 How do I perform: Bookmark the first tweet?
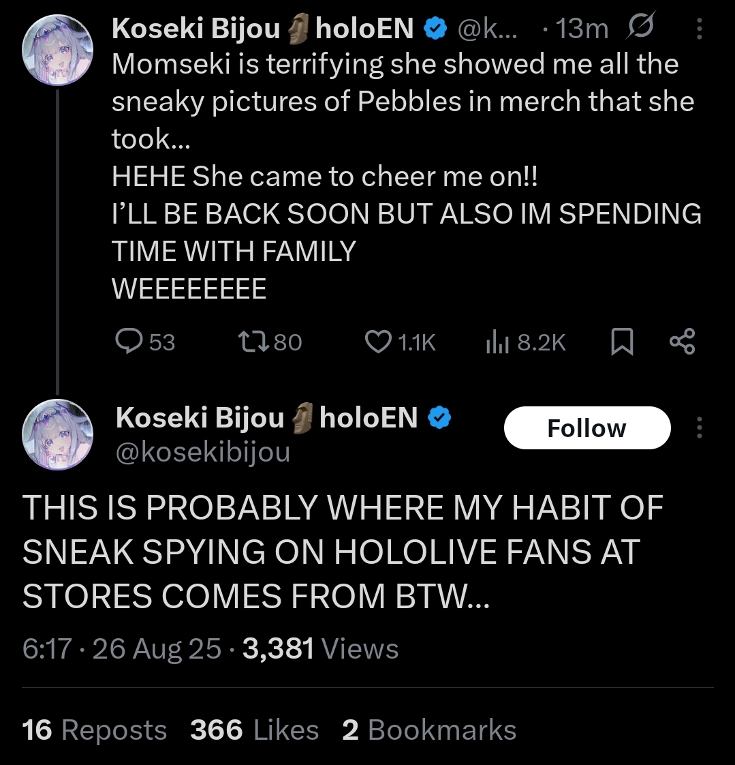pos(622,342)
